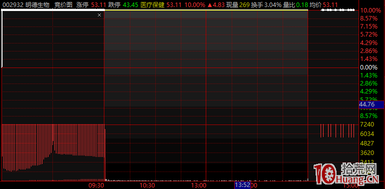Select the current volume value 269

(x=244, y=4)
